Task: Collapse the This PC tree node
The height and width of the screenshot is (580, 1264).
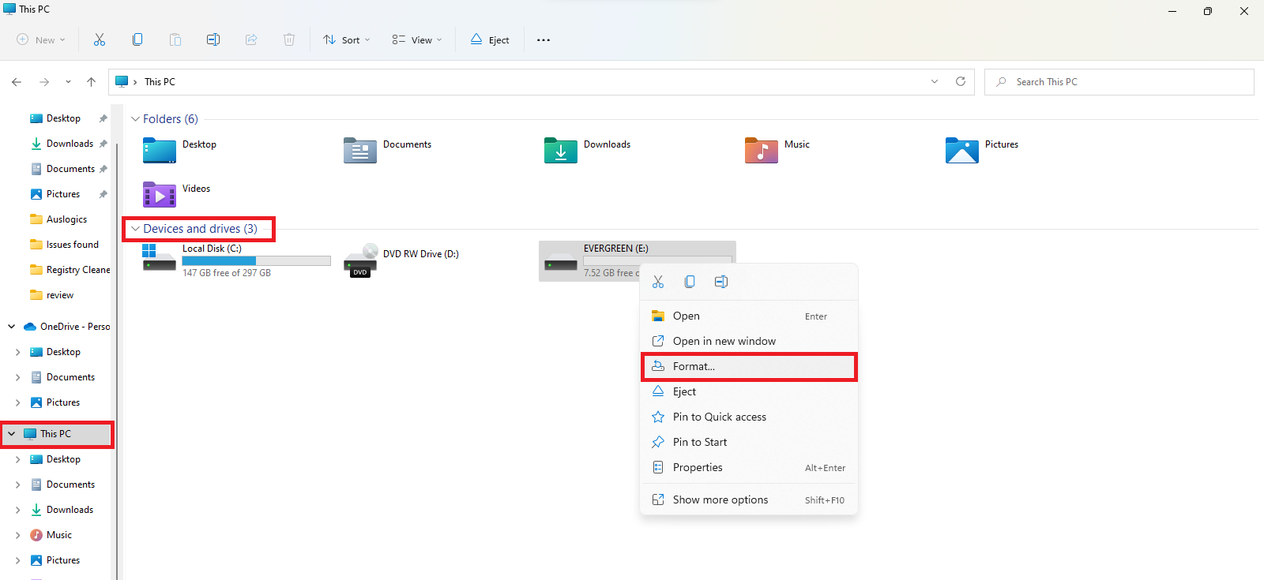Action: (12, 434)
